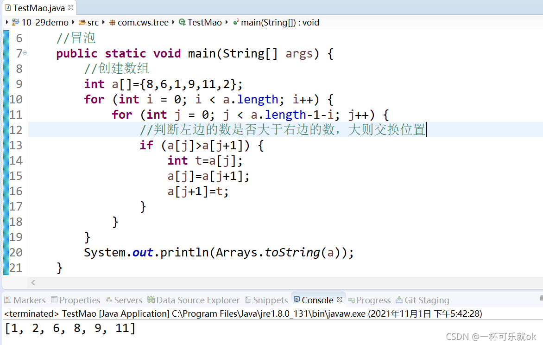Switch to the Snippets tab
This screenshot has height=345, width=543.
(x=266, y=300)
